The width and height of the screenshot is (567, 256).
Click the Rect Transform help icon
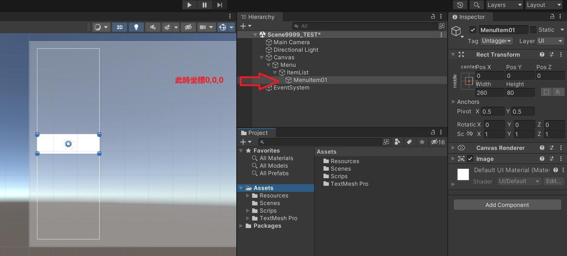(x=542, y=54)
